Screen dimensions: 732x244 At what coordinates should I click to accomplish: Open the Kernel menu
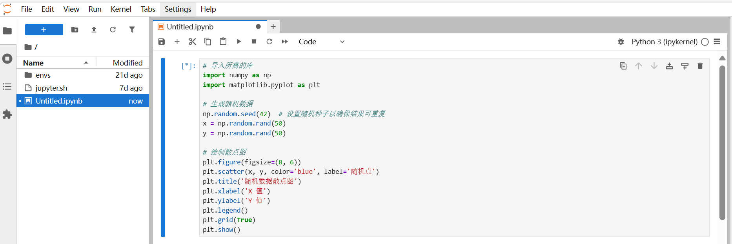(121, 9)
